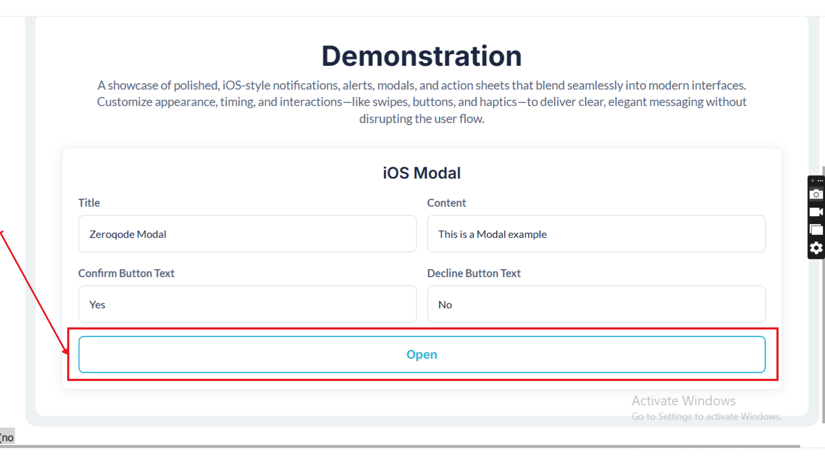Click the vertical scrollbar on right edge
Image resolution: width=825 pixels, height=464 pixels.
point(823,301)
